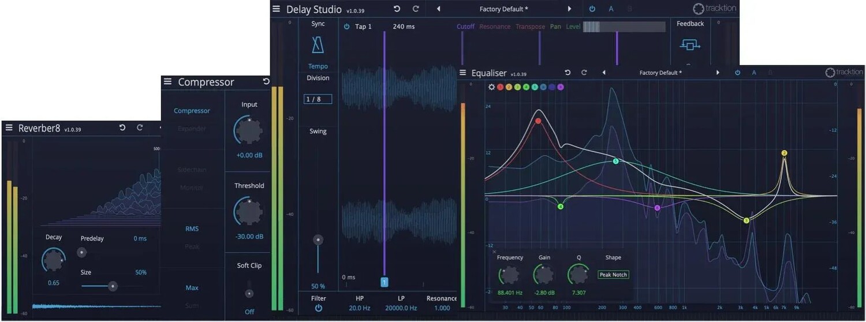Go to previous preset in Equaliser
The height and width of the screenshot is (322, 866).
pos(604,73)
